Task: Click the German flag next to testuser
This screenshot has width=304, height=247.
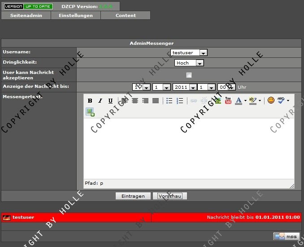Action: tap(7, 217)
